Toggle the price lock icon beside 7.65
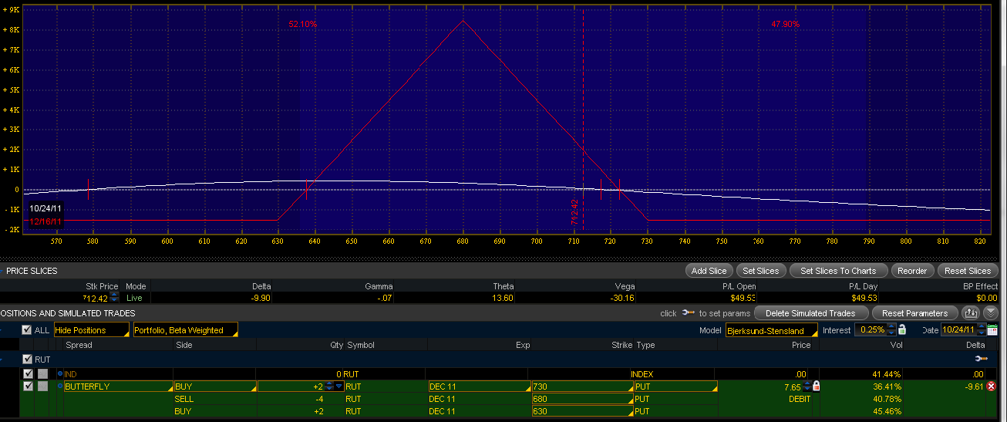This screenshot has height=422, width=1007. (x=817, y=386)
